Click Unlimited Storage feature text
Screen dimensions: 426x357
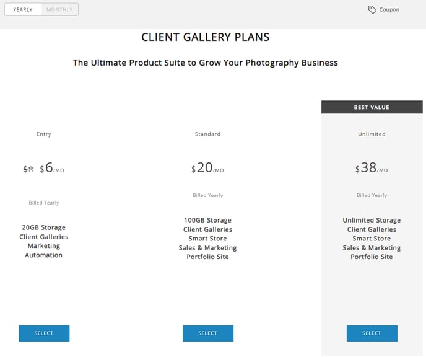[x=372, y=220]
